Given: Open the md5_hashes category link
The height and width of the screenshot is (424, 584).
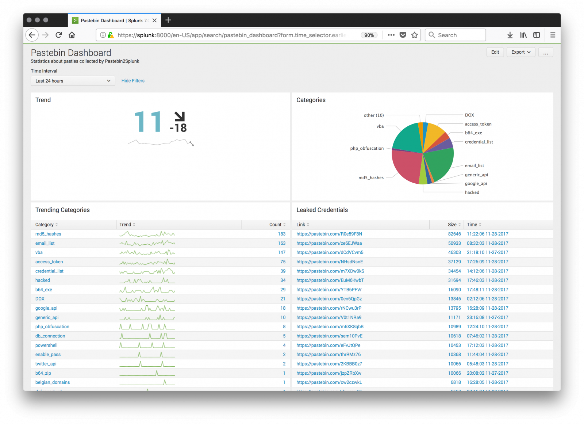Looking at the screenshot, I should click(x=48, y=234).
